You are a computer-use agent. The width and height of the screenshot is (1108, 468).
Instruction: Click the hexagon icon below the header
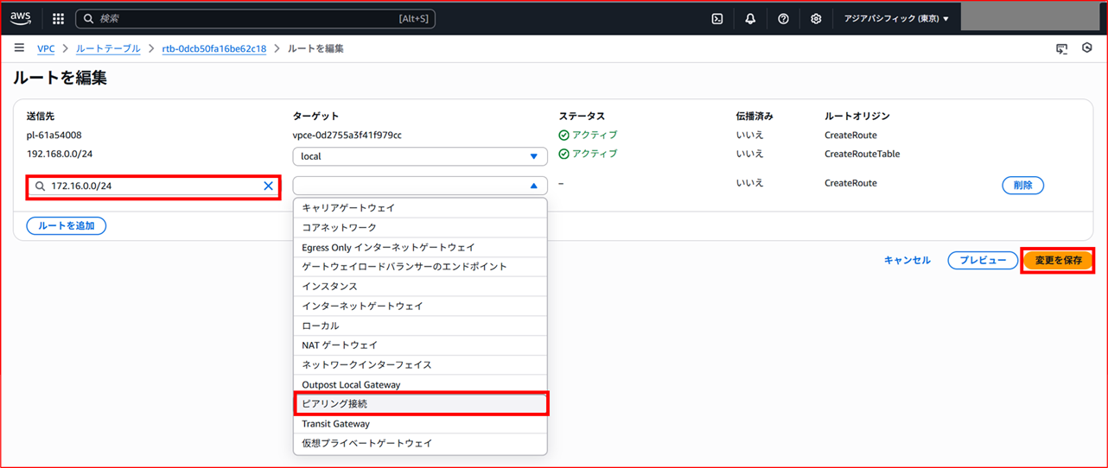click(1087, 48)
